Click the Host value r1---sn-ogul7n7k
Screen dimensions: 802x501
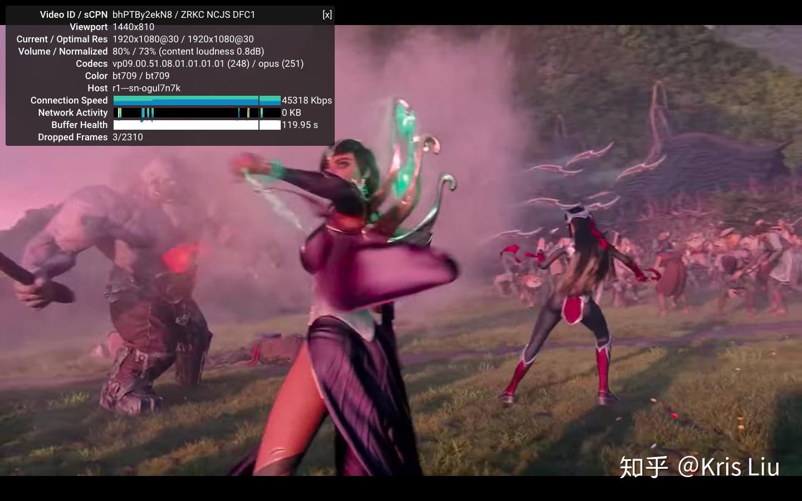(x=146, y=88)
